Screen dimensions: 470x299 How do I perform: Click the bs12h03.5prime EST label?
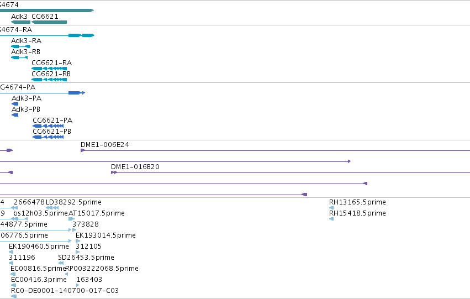(40, 213)
